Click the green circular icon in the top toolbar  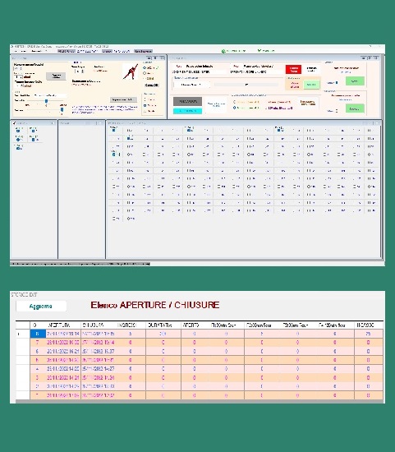[x=223, y=51]
